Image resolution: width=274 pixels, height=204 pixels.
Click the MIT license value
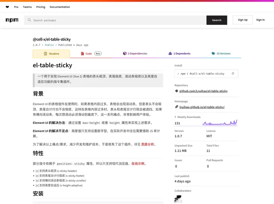coord(209,136)
